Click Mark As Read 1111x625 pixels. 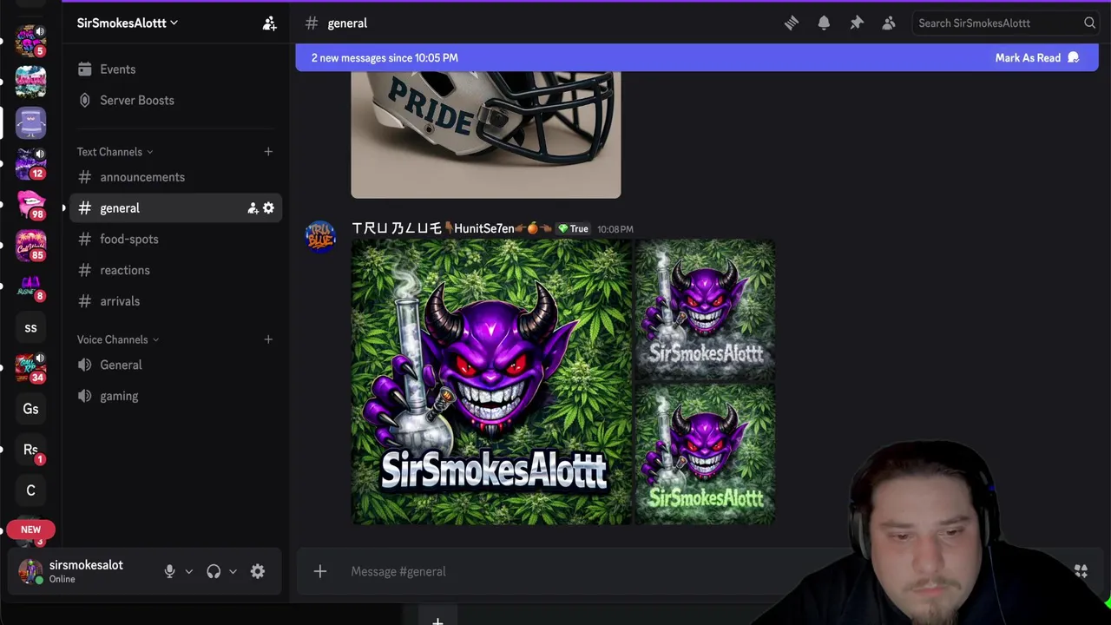(x=1037, y=58)
